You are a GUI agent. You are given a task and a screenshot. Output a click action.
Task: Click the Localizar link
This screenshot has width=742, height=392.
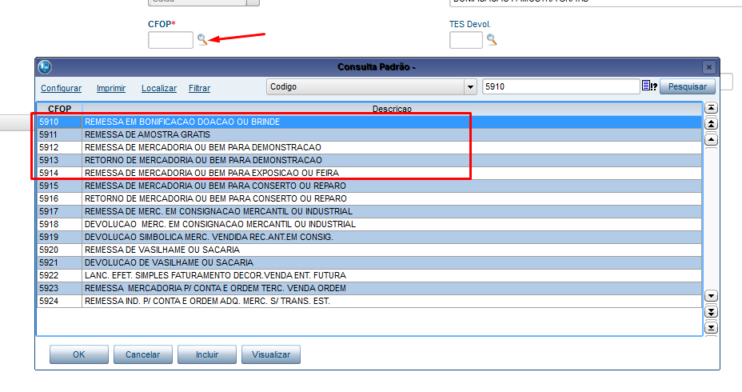coord(159,88)
